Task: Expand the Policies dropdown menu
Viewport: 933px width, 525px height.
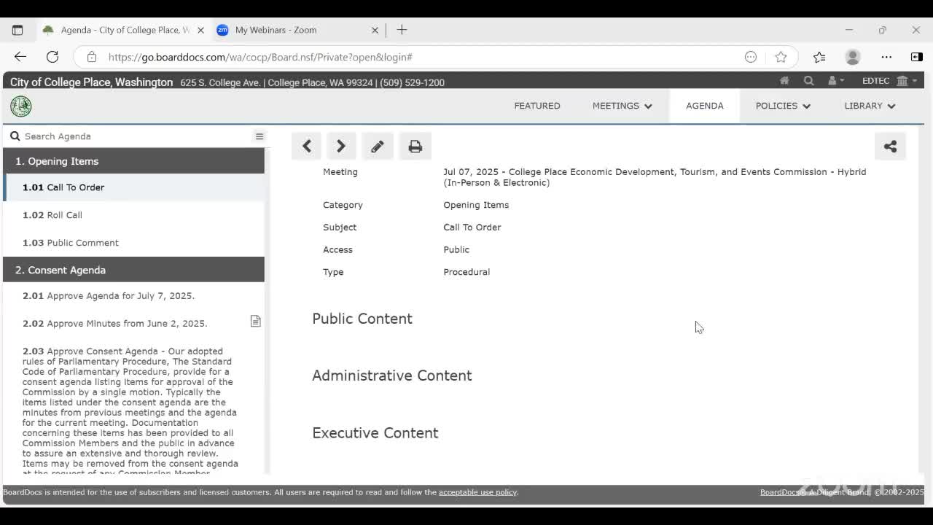Action: point(782,106)
